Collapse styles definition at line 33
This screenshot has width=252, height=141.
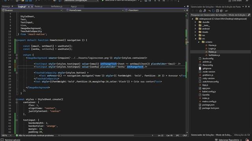(x=17, y=99)
